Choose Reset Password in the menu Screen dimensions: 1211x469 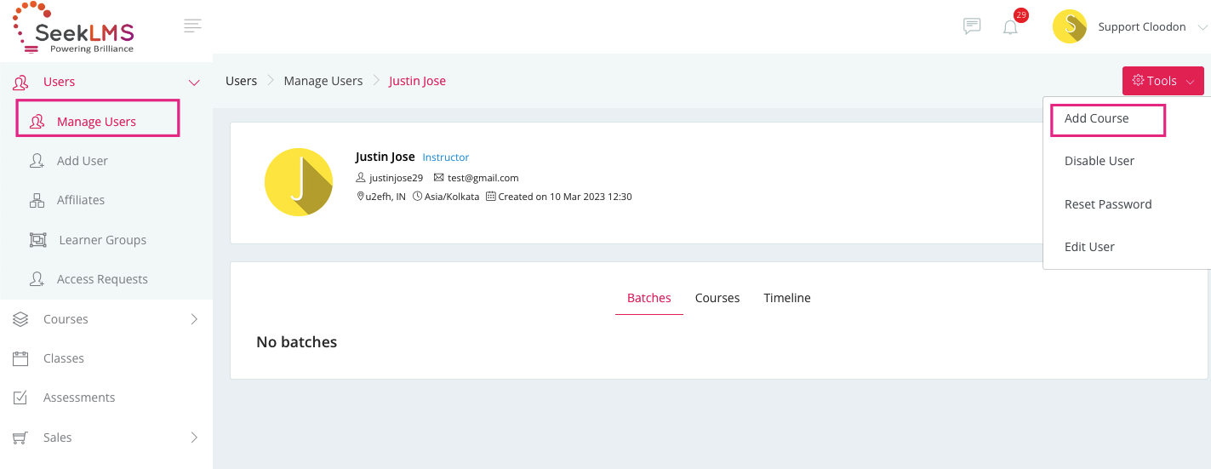[x=1107, y=204]
